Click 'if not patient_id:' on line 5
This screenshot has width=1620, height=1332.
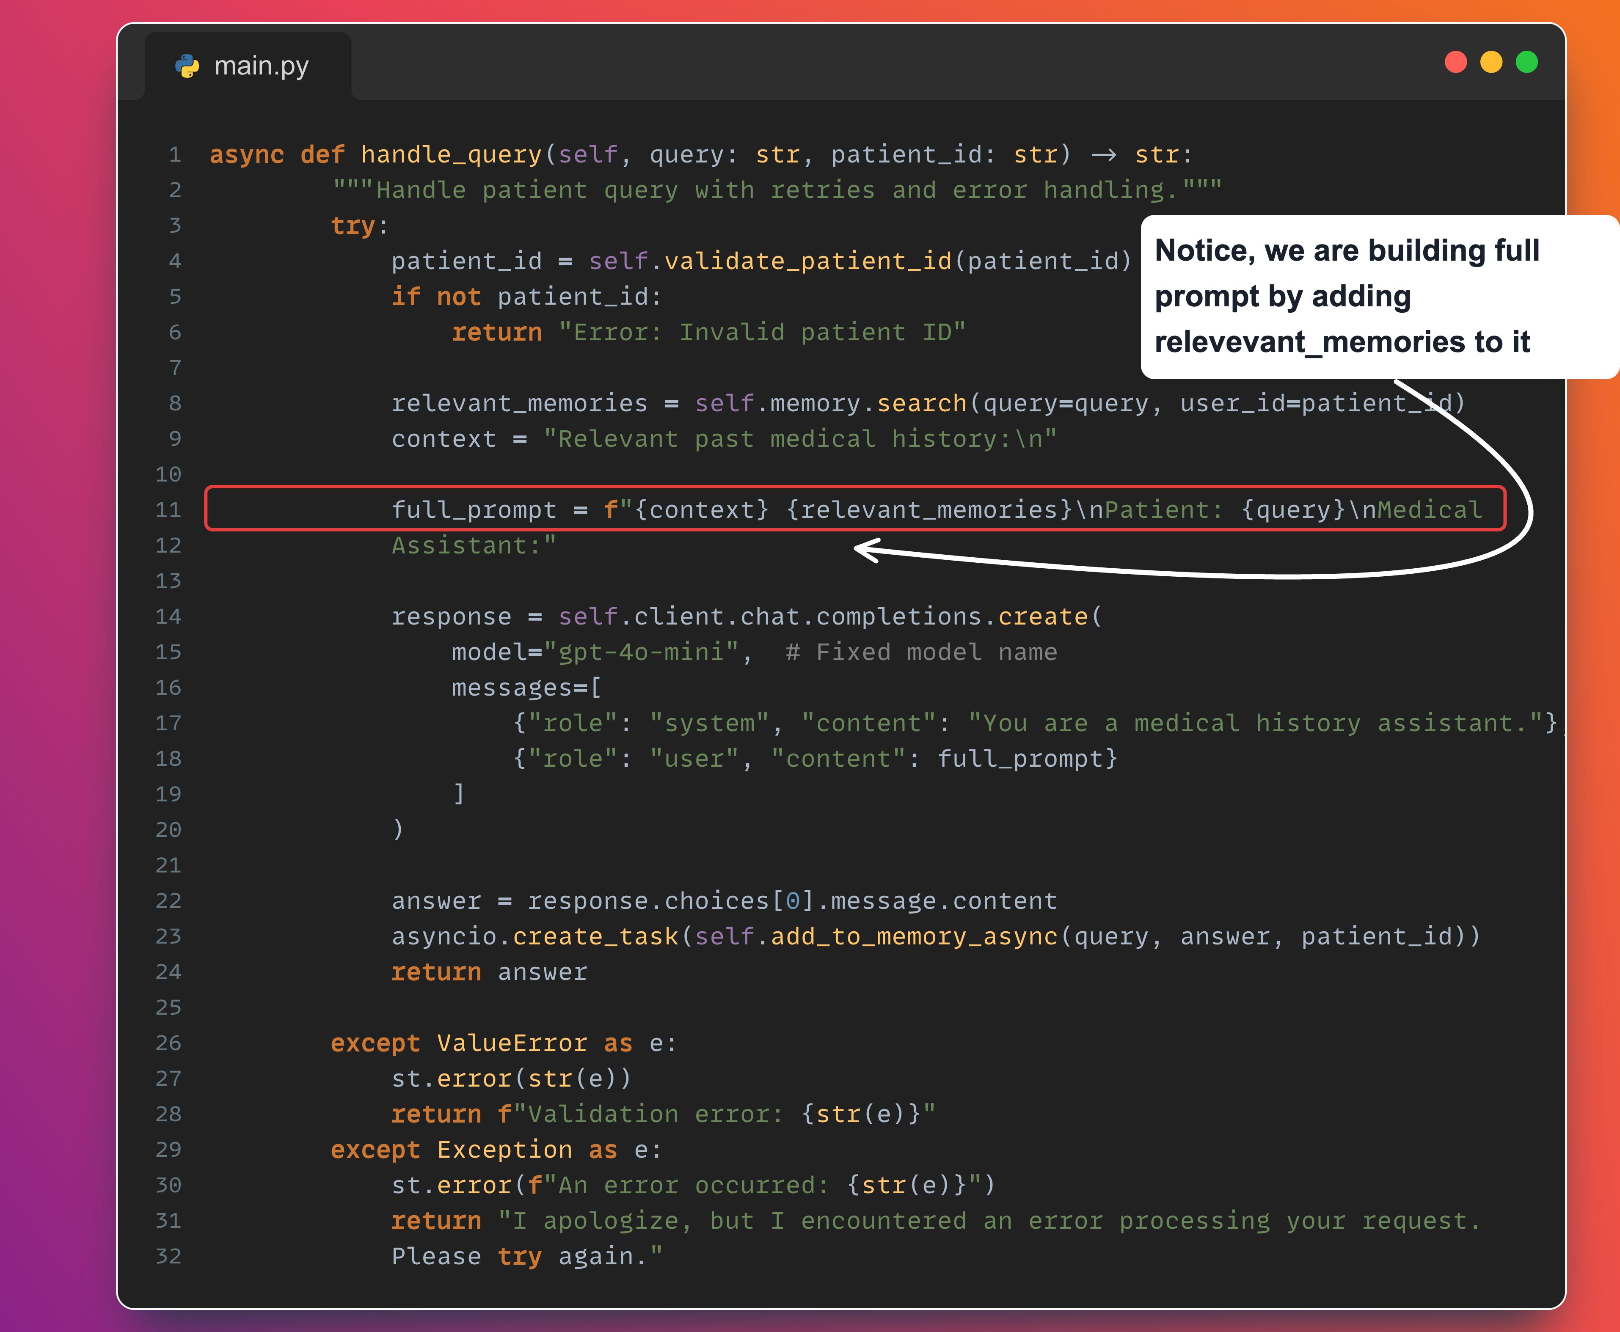click(526, 297)
